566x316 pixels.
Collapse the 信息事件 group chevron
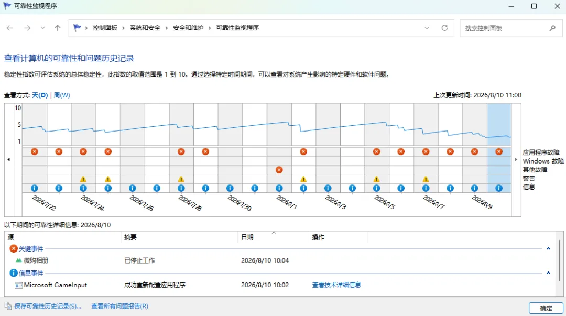[548, 273]
